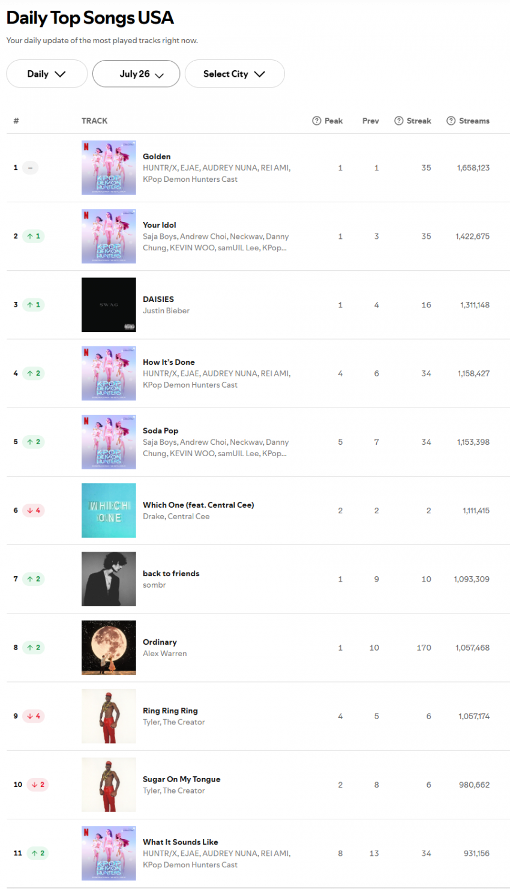
Task: Click the red down-arrow badge for Ring Ring Ring
Action: tap(34, 716)
